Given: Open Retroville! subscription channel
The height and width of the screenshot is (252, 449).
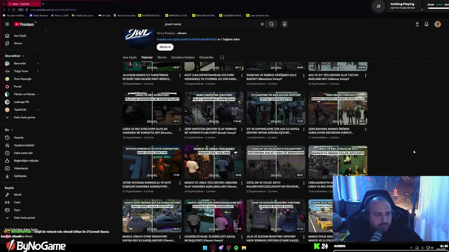Looking at the screenshot, I should (23, 63).
